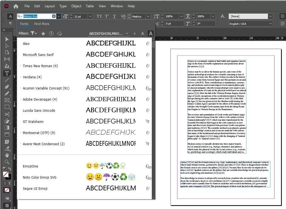Open the English: USA language dropdown

coord(270,24)
